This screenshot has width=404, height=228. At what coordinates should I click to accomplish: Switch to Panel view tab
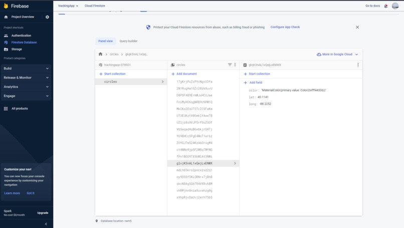(105, 41)
